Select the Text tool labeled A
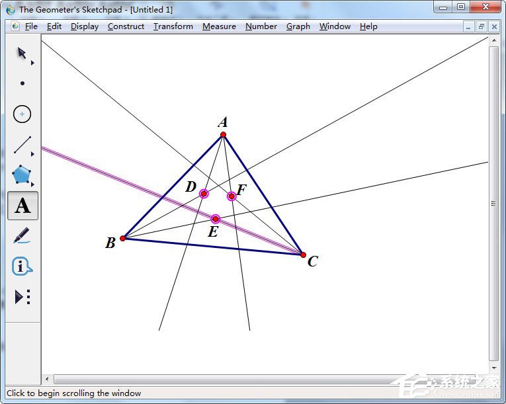The height and width of the screenshot is (404, 506). click(x=22, y=206)
